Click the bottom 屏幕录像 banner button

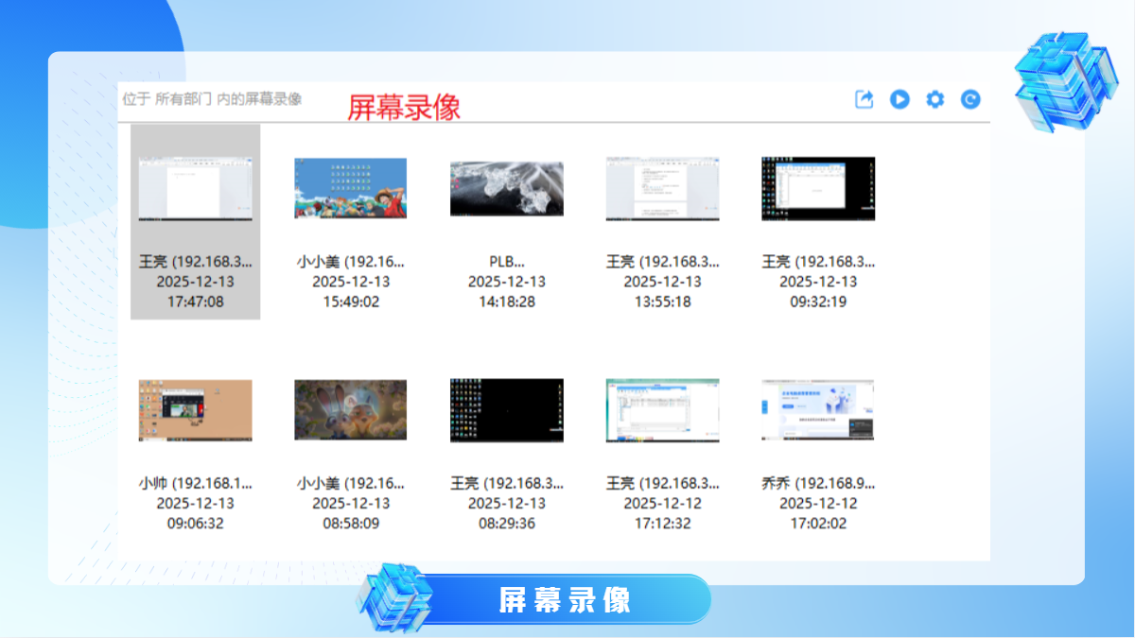coord(564,599)
